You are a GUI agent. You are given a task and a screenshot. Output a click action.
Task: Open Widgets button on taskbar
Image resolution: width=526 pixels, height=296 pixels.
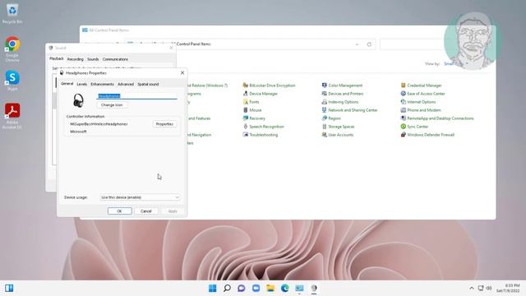[x=9, y=289]
